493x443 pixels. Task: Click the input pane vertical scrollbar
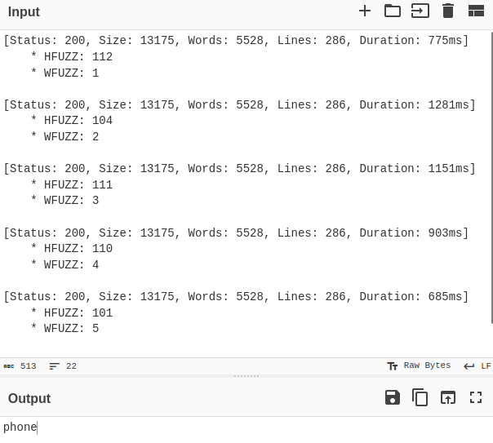pyautogui.click(x=491, y=178)
